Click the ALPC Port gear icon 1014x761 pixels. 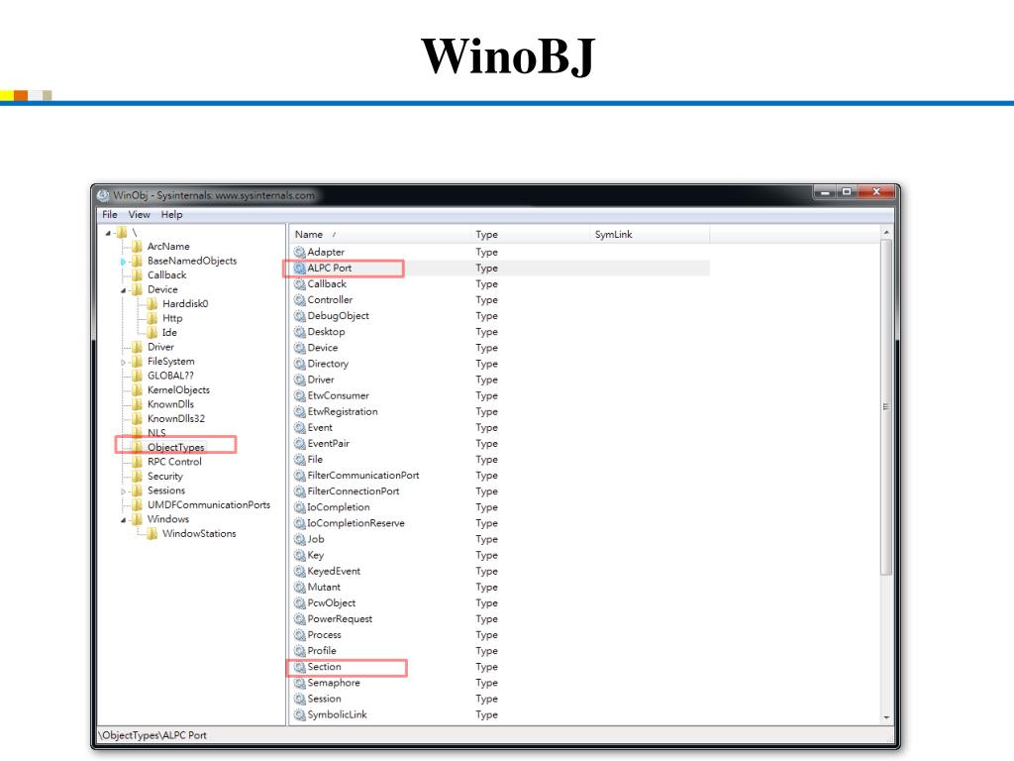coord(299,268)
